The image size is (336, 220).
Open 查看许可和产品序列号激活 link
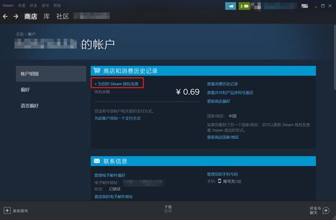230,93
